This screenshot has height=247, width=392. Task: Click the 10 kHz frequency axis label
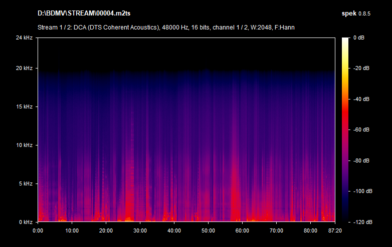coord(25,145)
